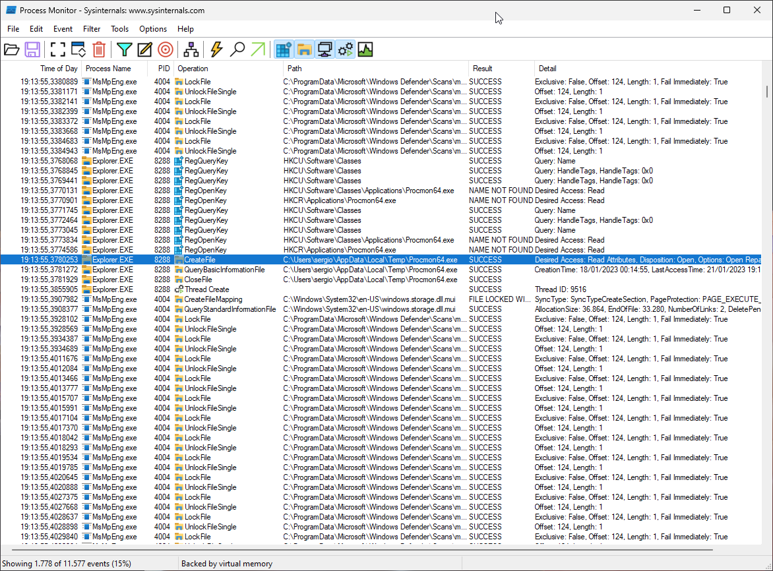Click the Backed by virtual memory status

227,564
